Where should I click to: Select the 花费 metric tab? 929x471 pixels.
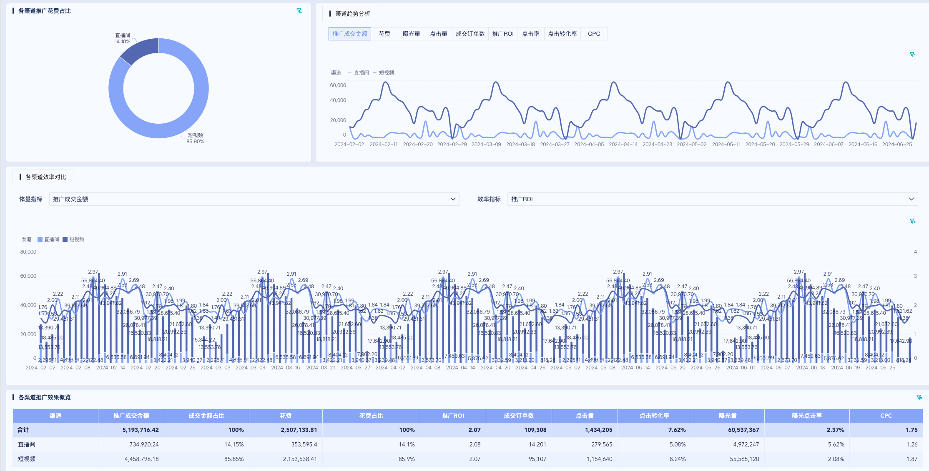coord(384,34)
